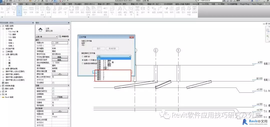Select the Beam System (梁系统) tool
The width and height of the screenshot is (270, 127).
42,11
